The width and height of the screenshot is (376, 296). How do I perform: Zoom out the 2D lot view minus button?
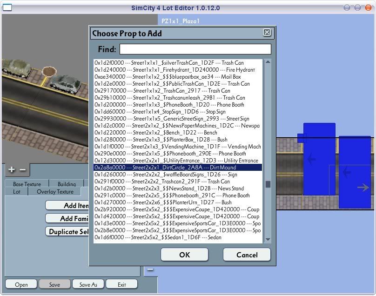[150, 269]
